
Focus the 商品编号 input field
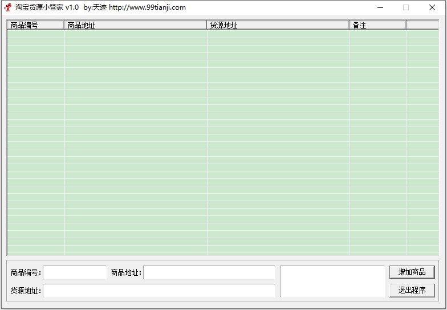(75, 272)
